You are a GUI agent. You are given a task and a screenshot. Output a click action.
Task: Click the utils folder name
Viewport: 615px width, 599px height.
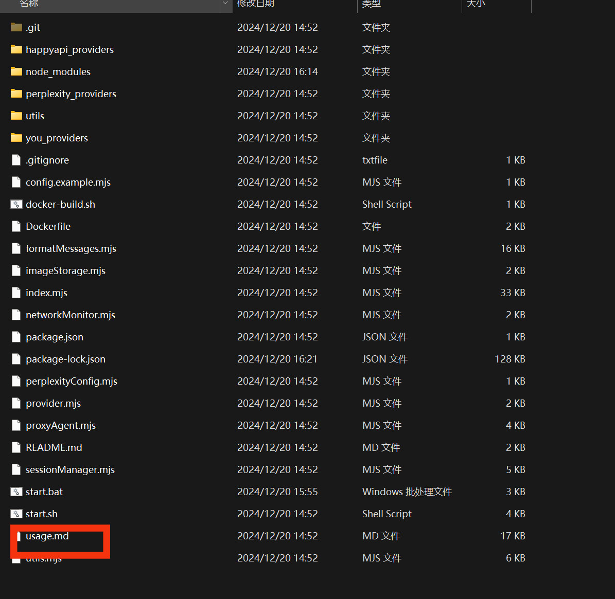35,116
